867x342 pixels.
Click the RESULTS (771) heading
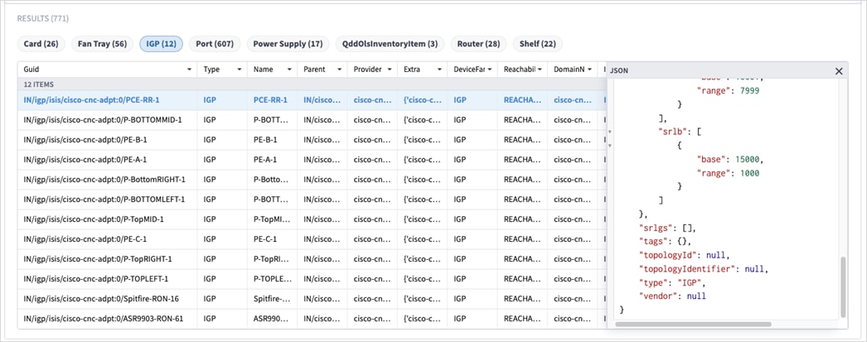(x=42, y=19)
